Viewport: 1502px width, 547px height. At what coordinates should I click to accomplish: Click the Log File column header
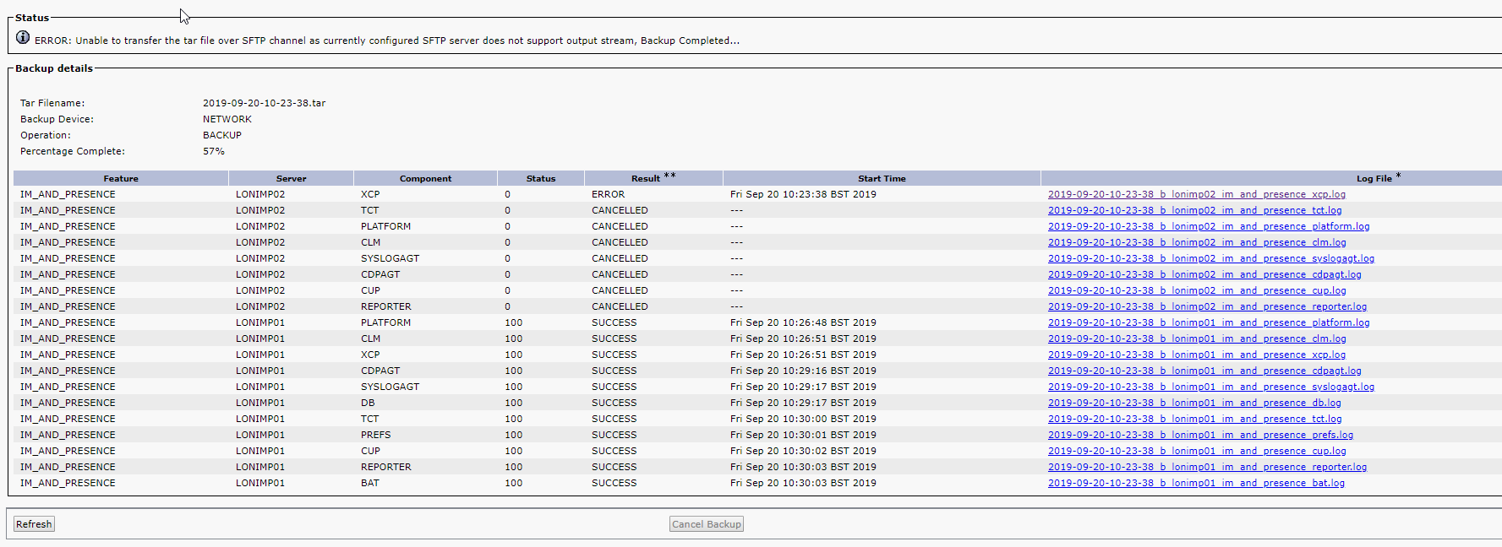point(1374,178)
